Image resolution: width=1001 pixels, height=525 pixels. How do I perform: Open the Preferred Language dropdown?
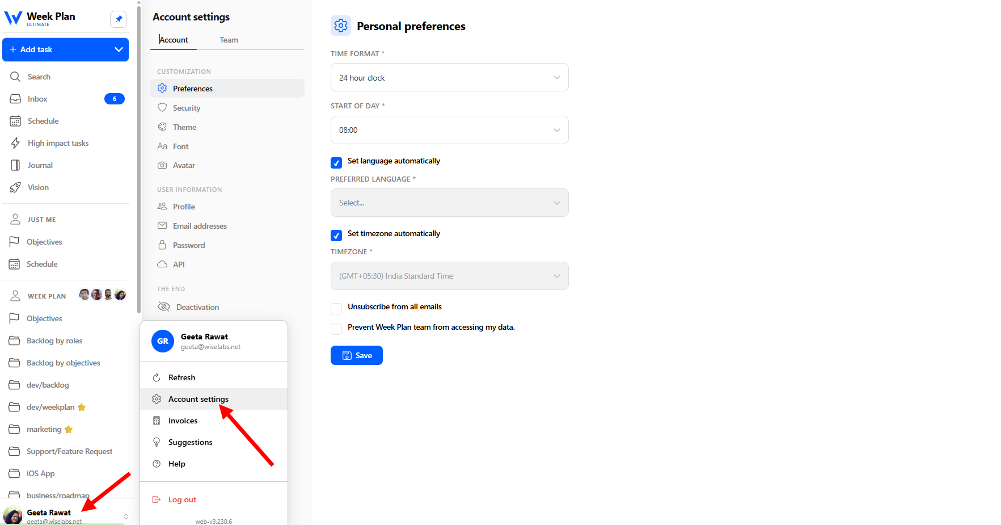[x=450, y=203]
